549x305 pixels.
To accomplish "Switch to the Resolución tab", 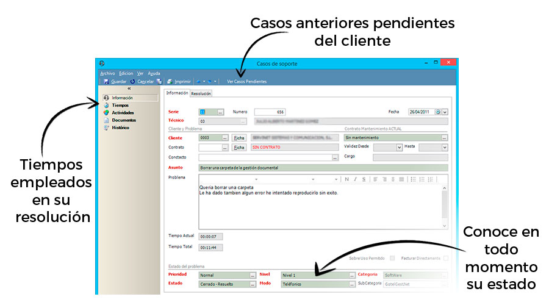I will pos(201,93).
